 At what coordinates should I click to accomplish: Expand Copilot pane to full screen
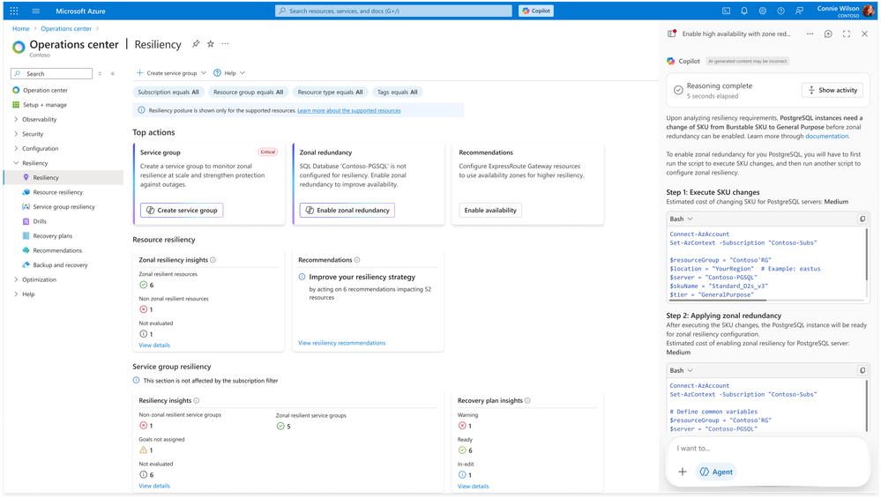(846, 33)
